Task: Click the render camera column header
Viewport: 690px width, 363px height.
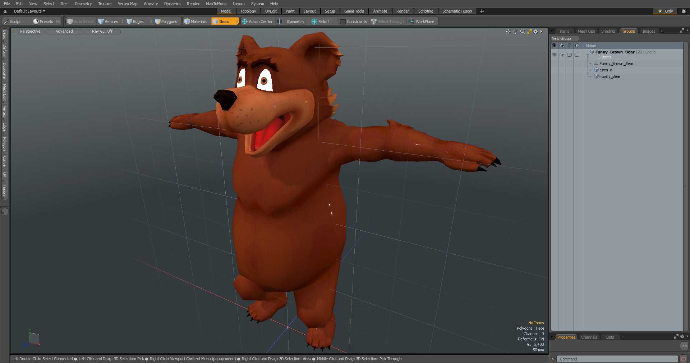Action: (562, 46)
